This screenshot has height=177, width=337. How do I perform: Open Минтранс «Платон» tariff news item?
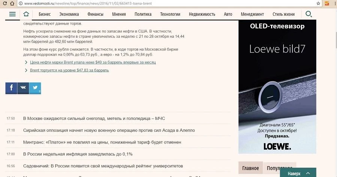(102, 142)
